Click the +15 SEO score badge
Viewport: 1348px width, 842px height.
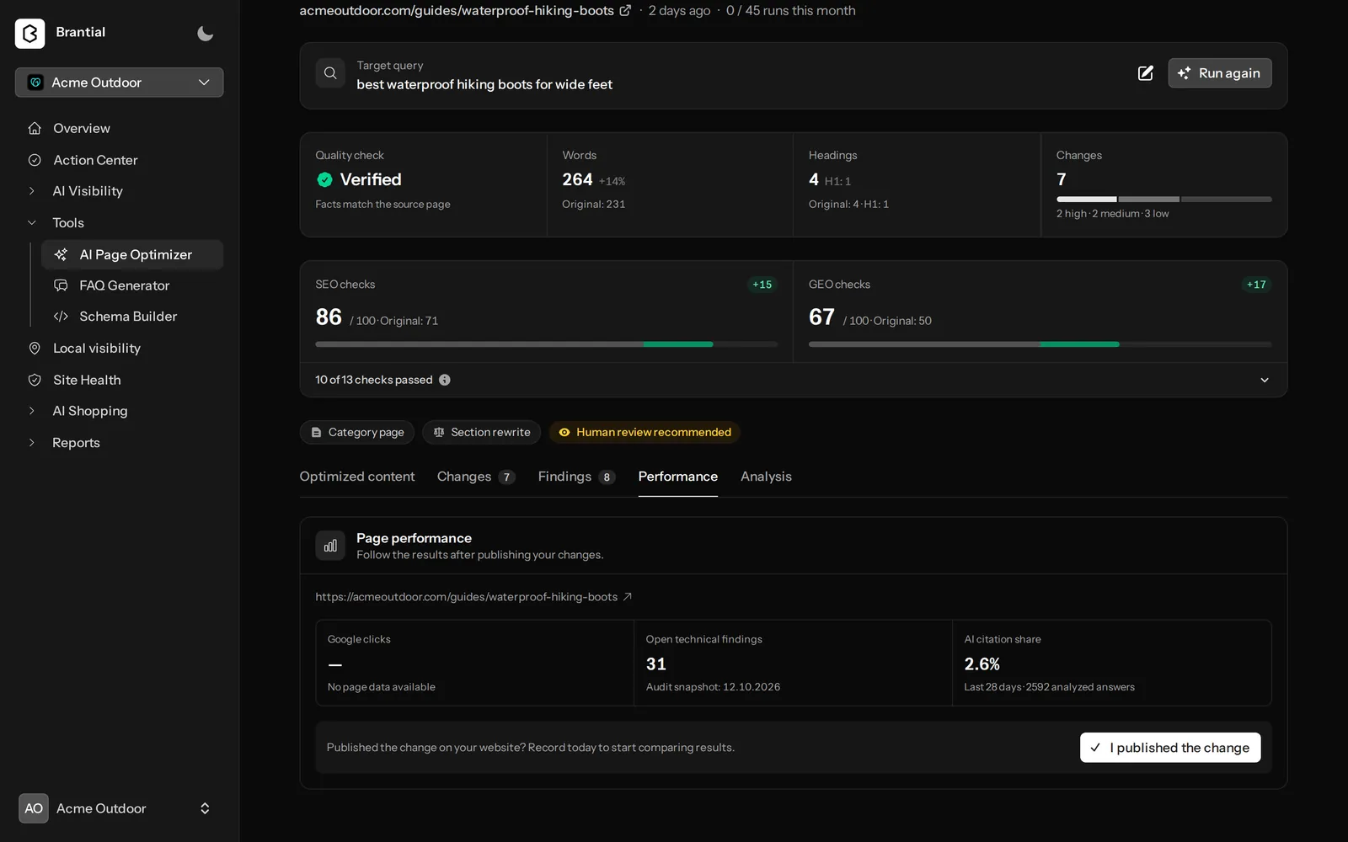762,285
